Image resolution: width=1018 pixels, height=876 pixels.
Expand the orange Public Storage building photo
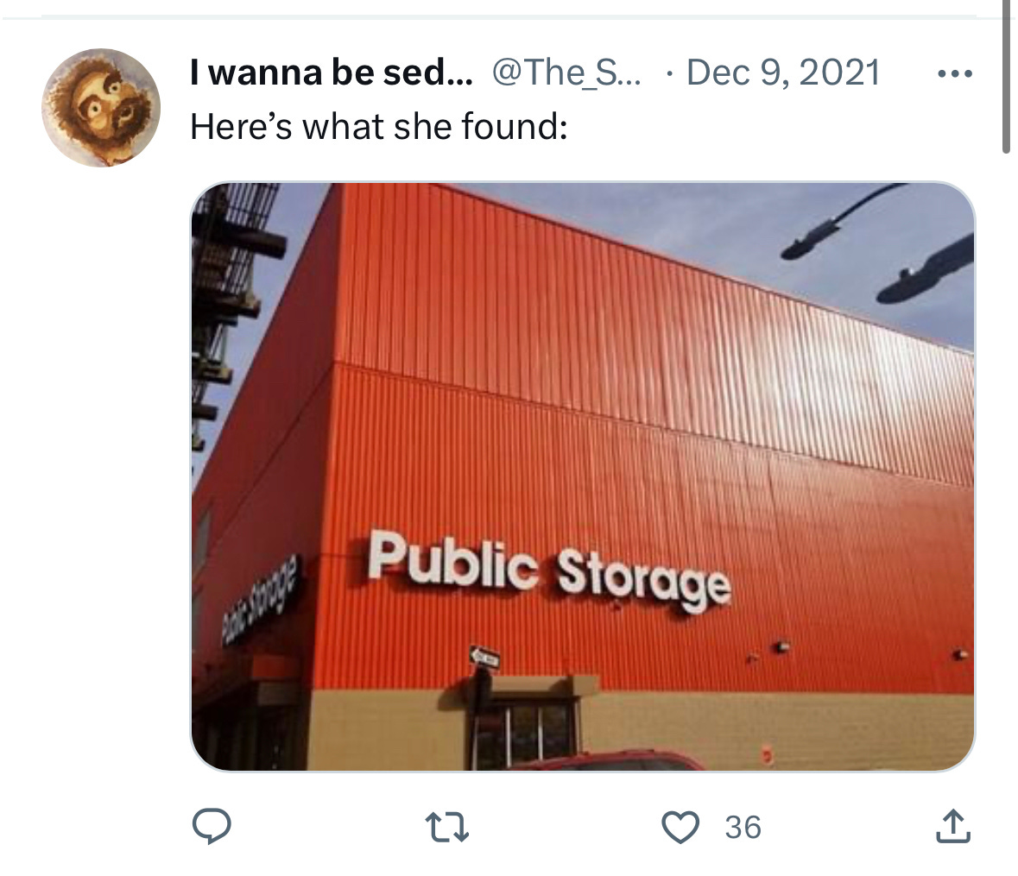pyautogui.click(x=583, y=476)
